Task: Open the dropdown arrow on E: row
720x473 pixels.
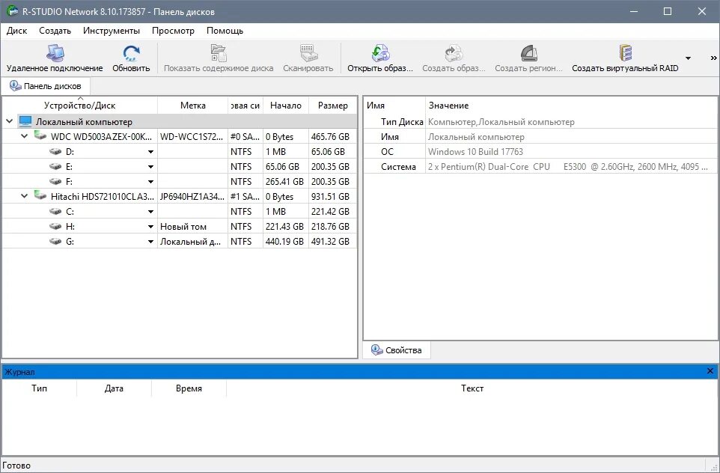Action: tap(150, 167)
